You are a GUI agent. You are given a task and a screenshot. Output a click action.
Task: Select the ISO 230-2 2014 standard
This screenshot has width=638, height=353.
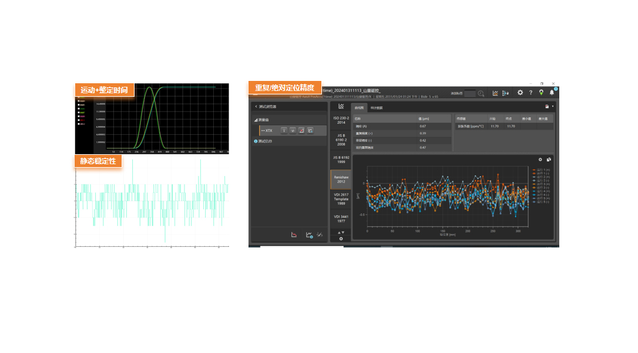(x=341, y=120)
